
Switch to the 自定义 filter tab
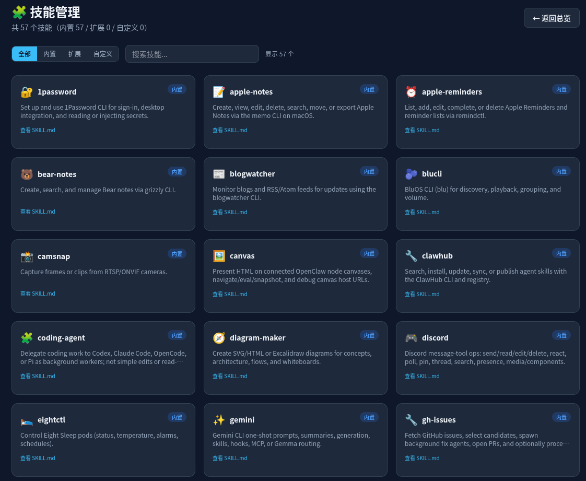pyautogui.click(x=103, y=54)
